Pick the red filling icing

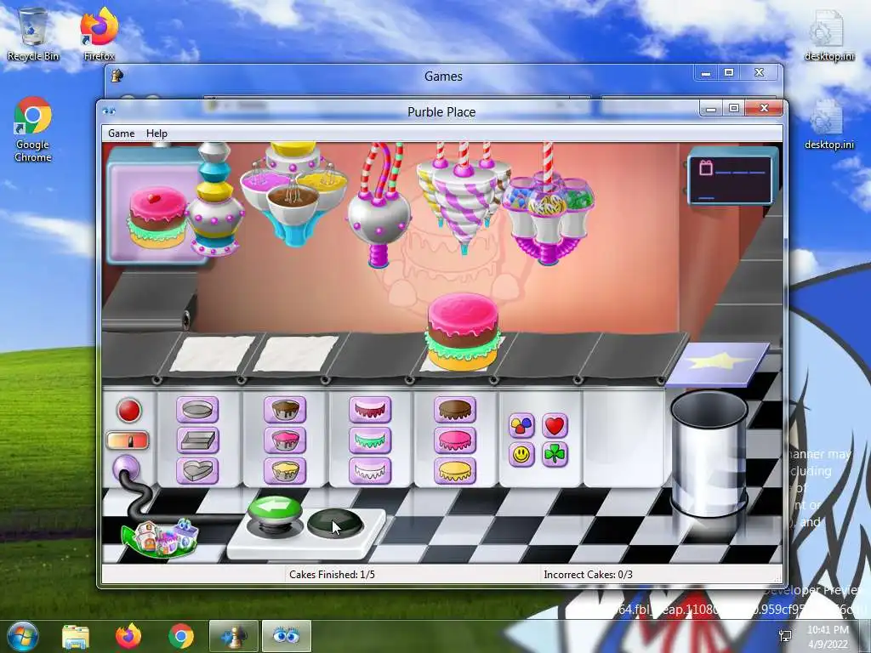(x=370, y=411)
